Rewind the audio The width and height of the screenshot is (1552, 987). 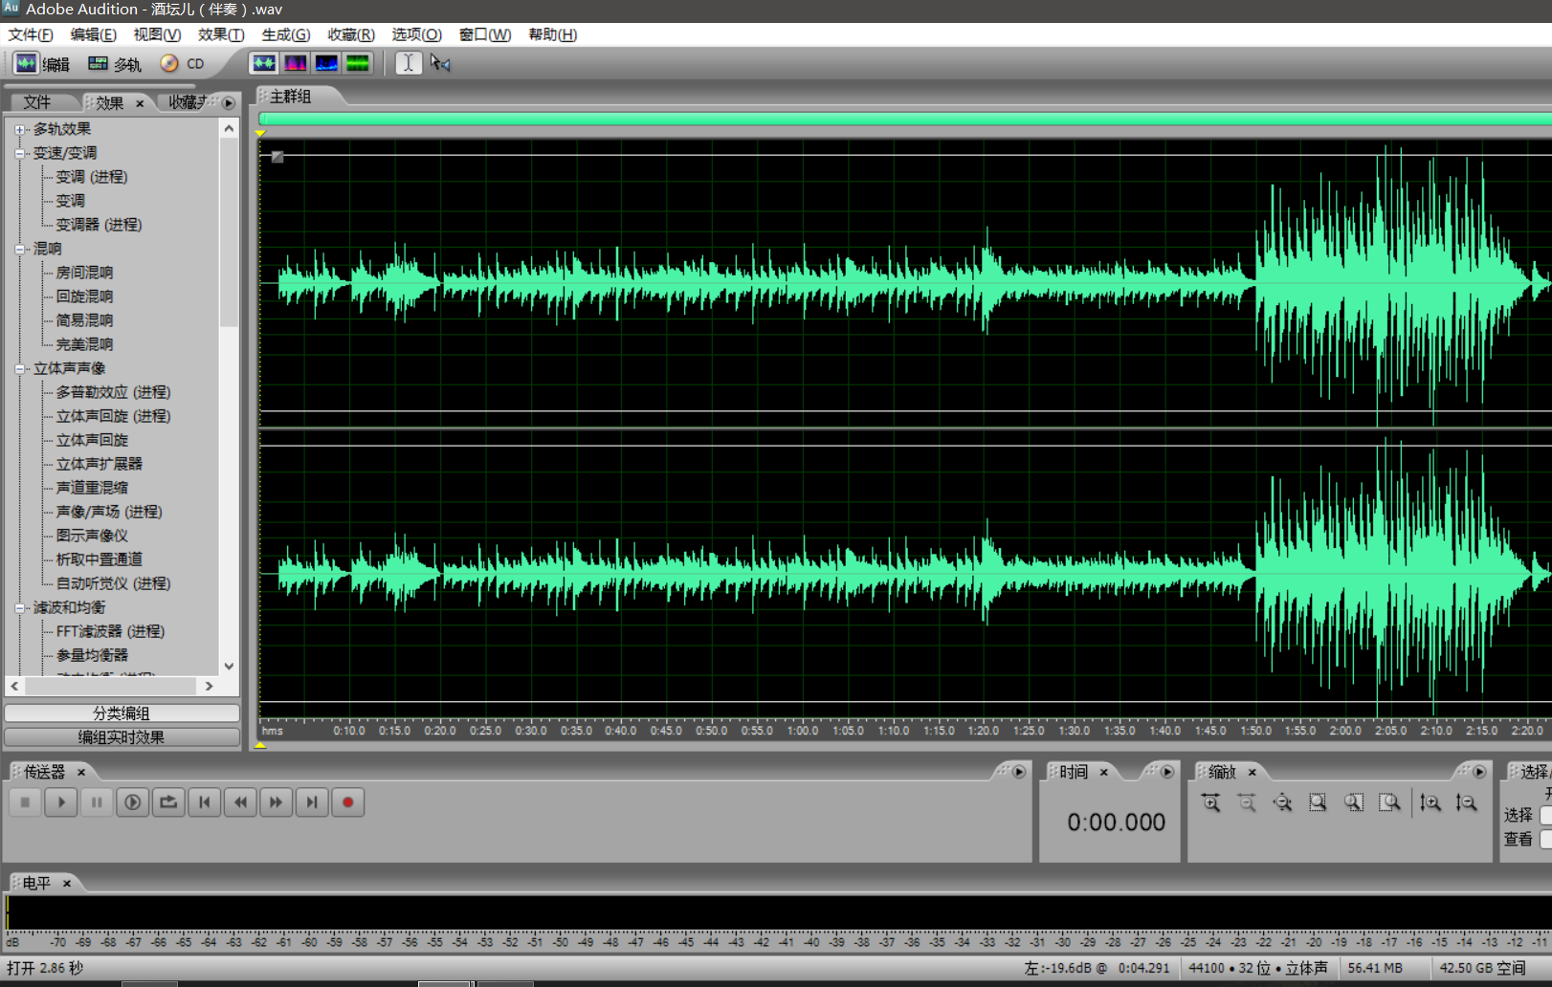tap(240, 802)
